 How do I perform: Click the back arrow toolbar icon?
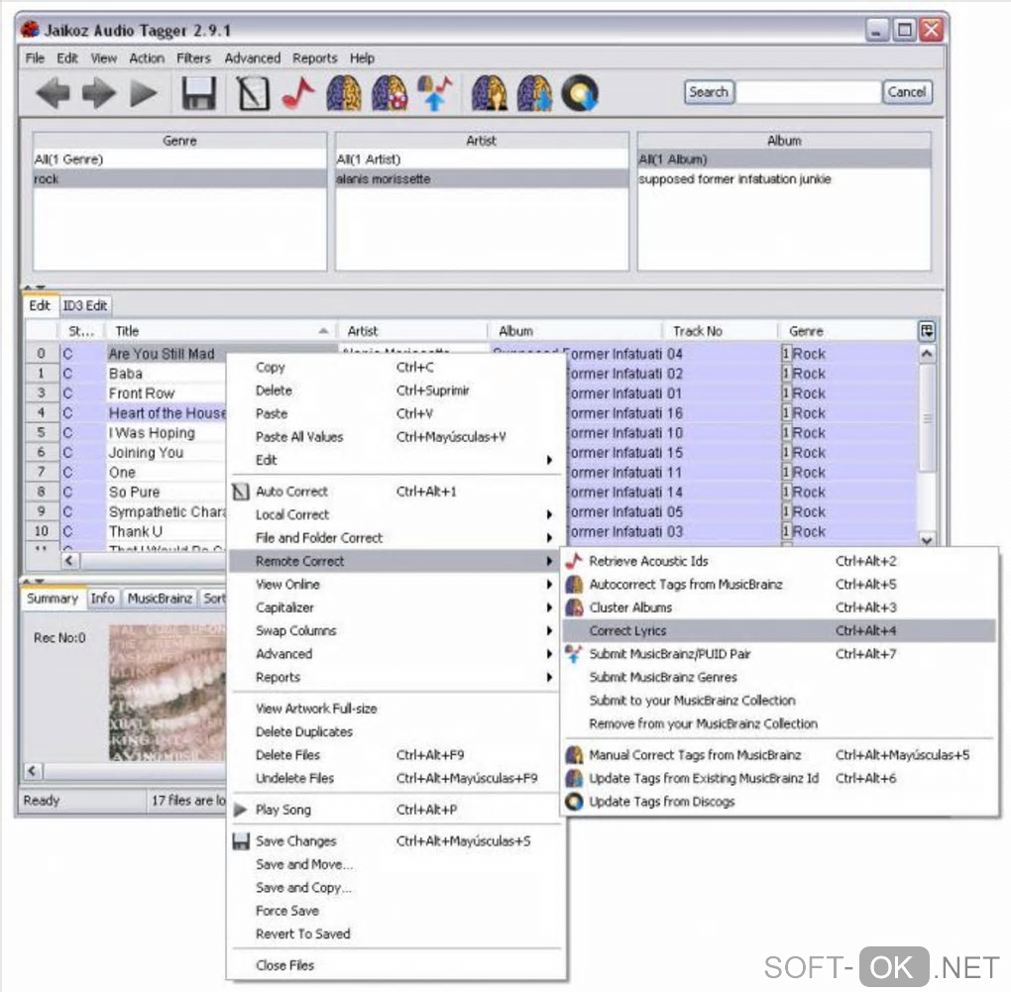(53, 93)
